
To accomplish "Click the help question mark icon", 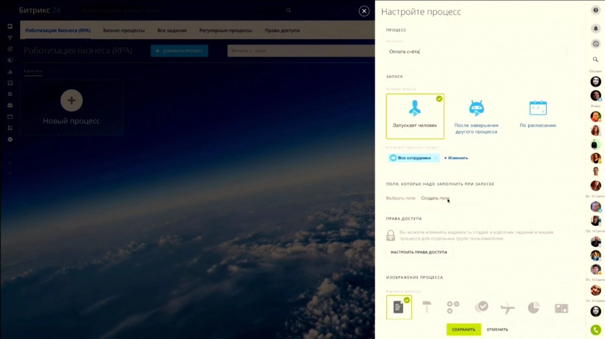I will (596, 10).
